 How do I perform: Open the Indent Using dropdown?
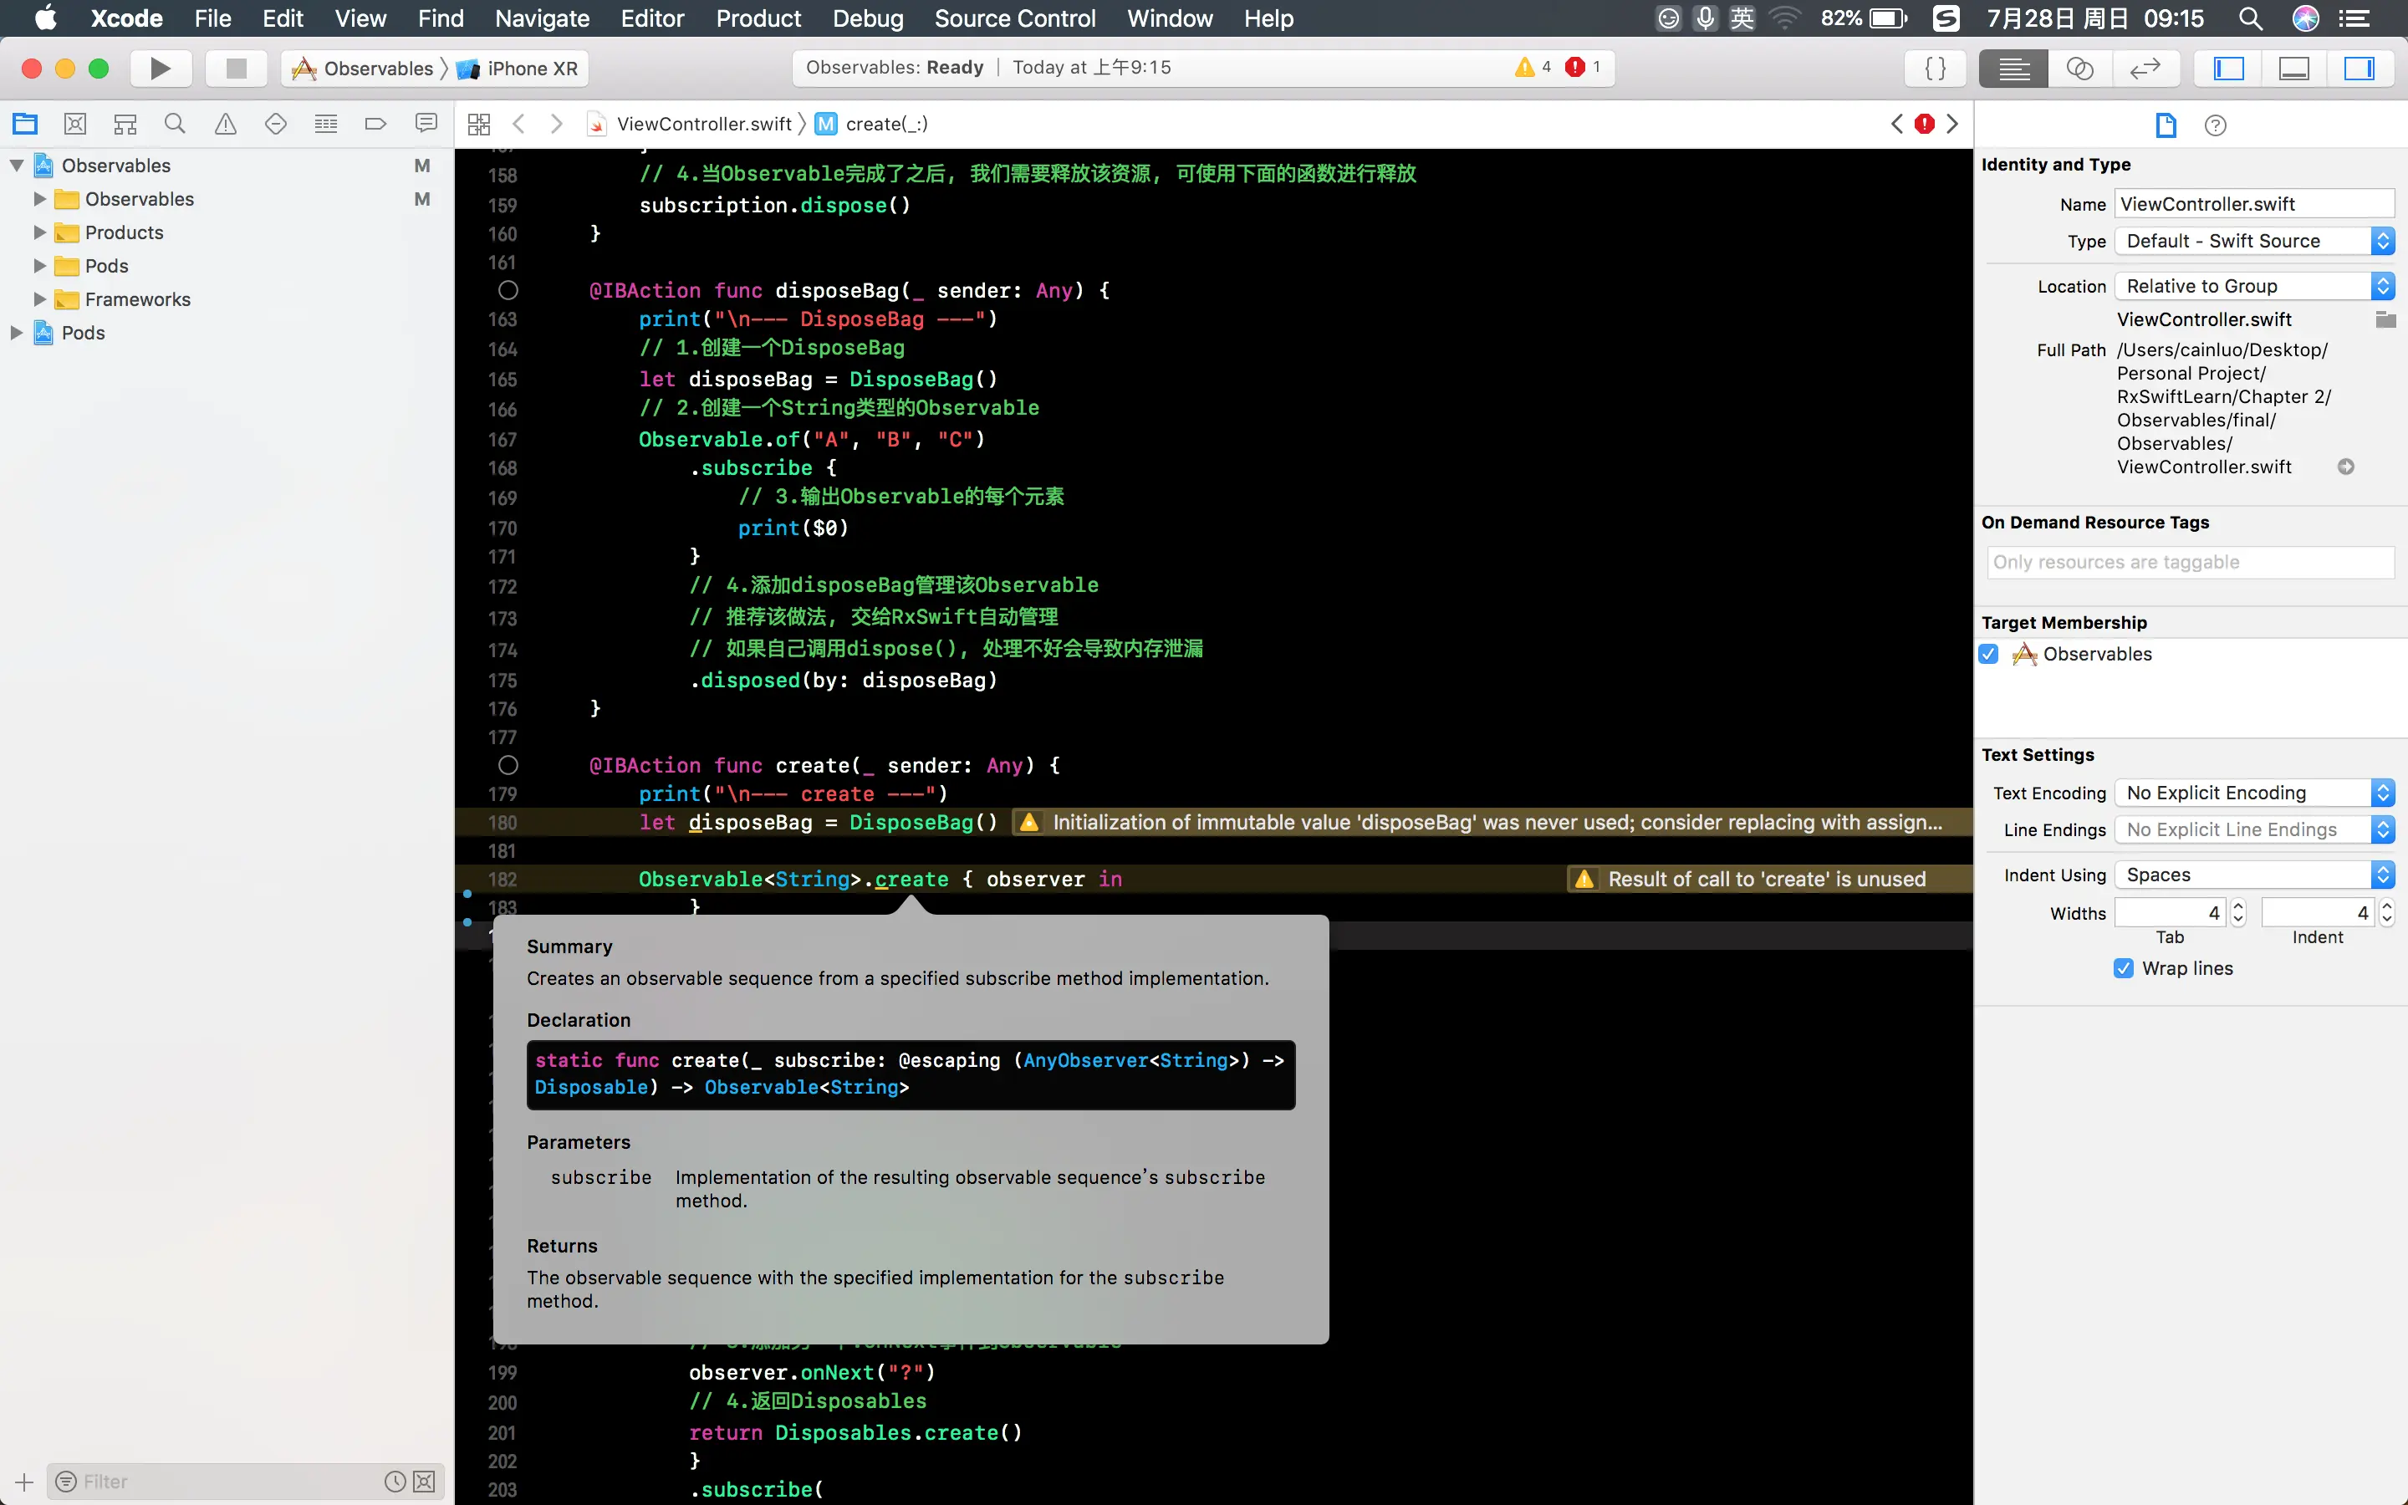2252,875
